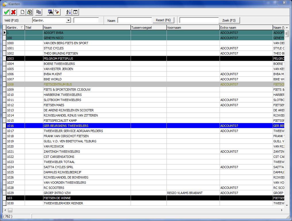Click the Reset (F6) button
The height and width of the screenshot is (221, 292).
pos(163,20)
